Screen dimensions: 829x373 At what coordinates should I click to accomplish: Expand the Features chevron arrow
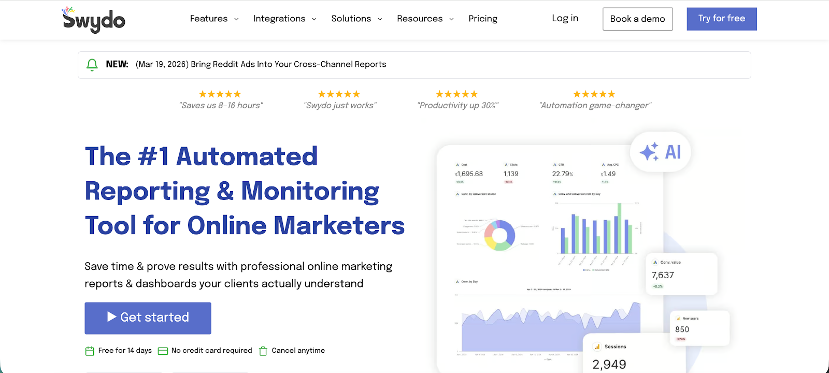click(236, 19)
